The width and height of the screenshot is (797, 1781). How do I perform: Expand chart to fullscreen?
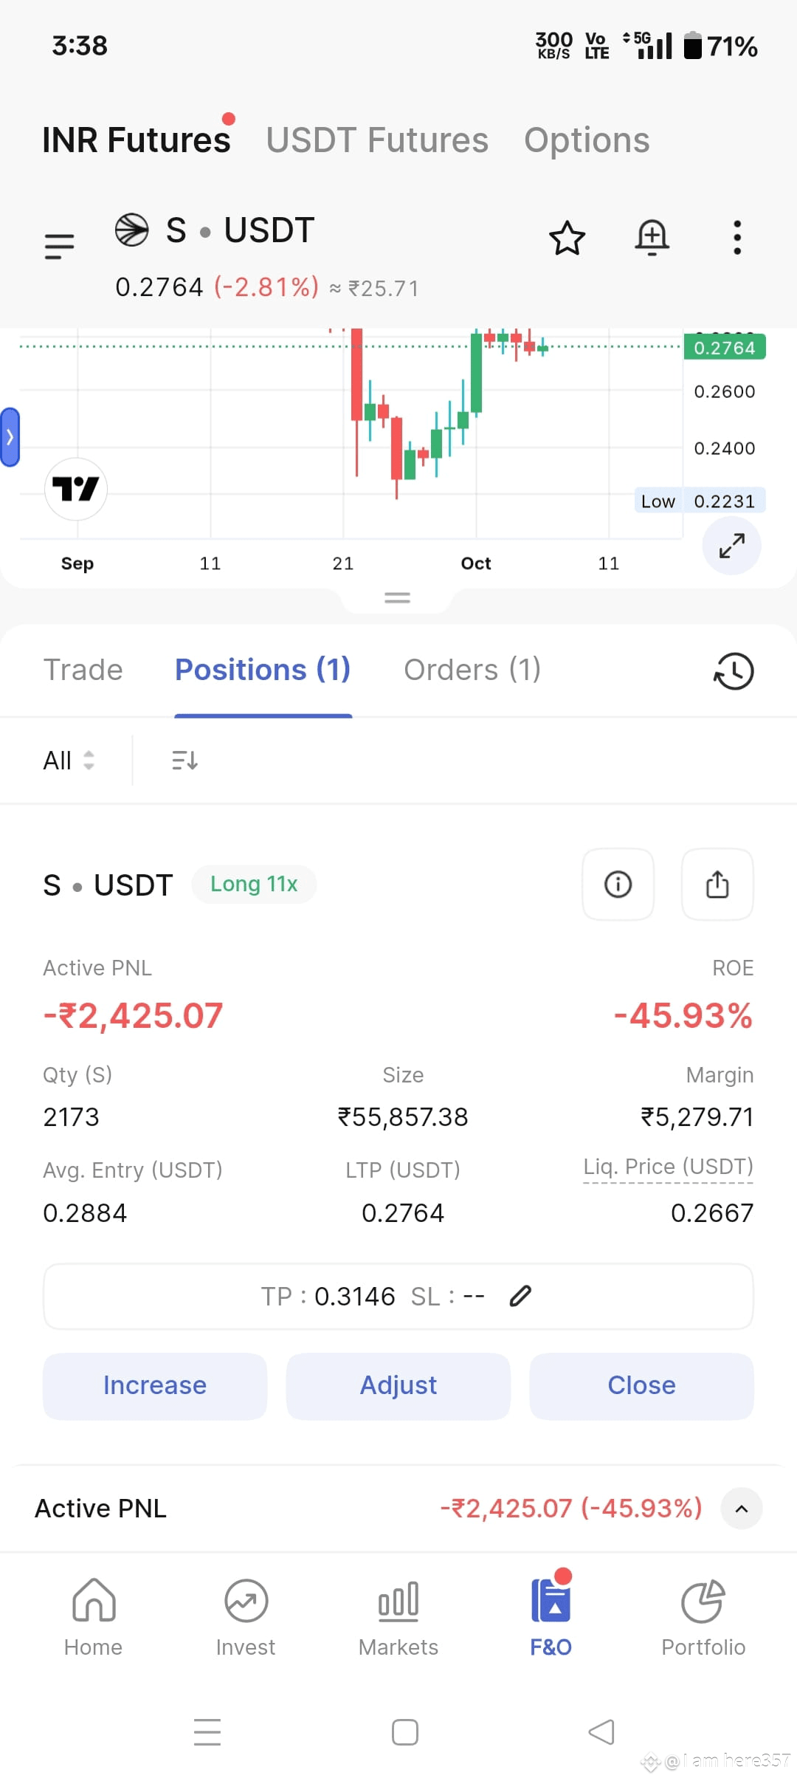pos(731,546)
